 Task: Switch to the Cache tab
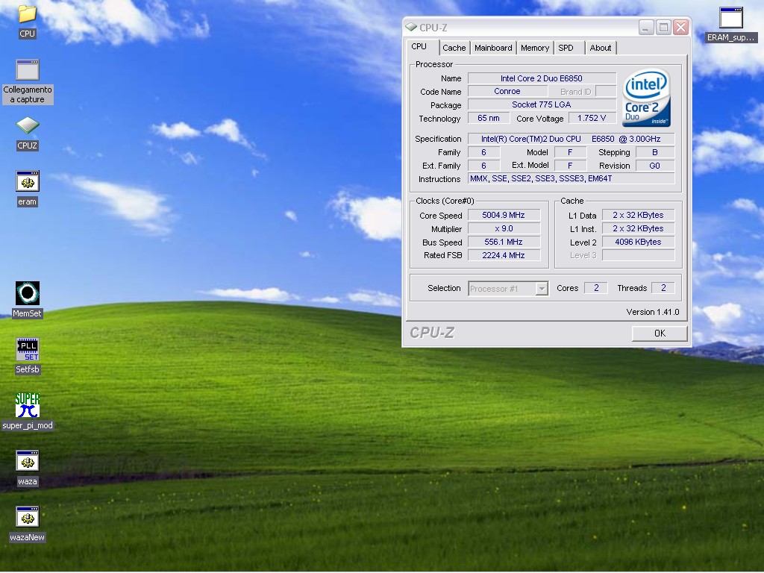(x=454, y=48)
